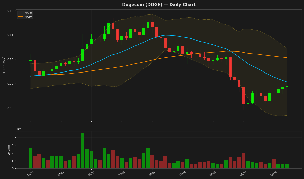Click the 0.10 price tick label
Image resolution: width=304 pixels, height=179 pixels.
point(10,59)
